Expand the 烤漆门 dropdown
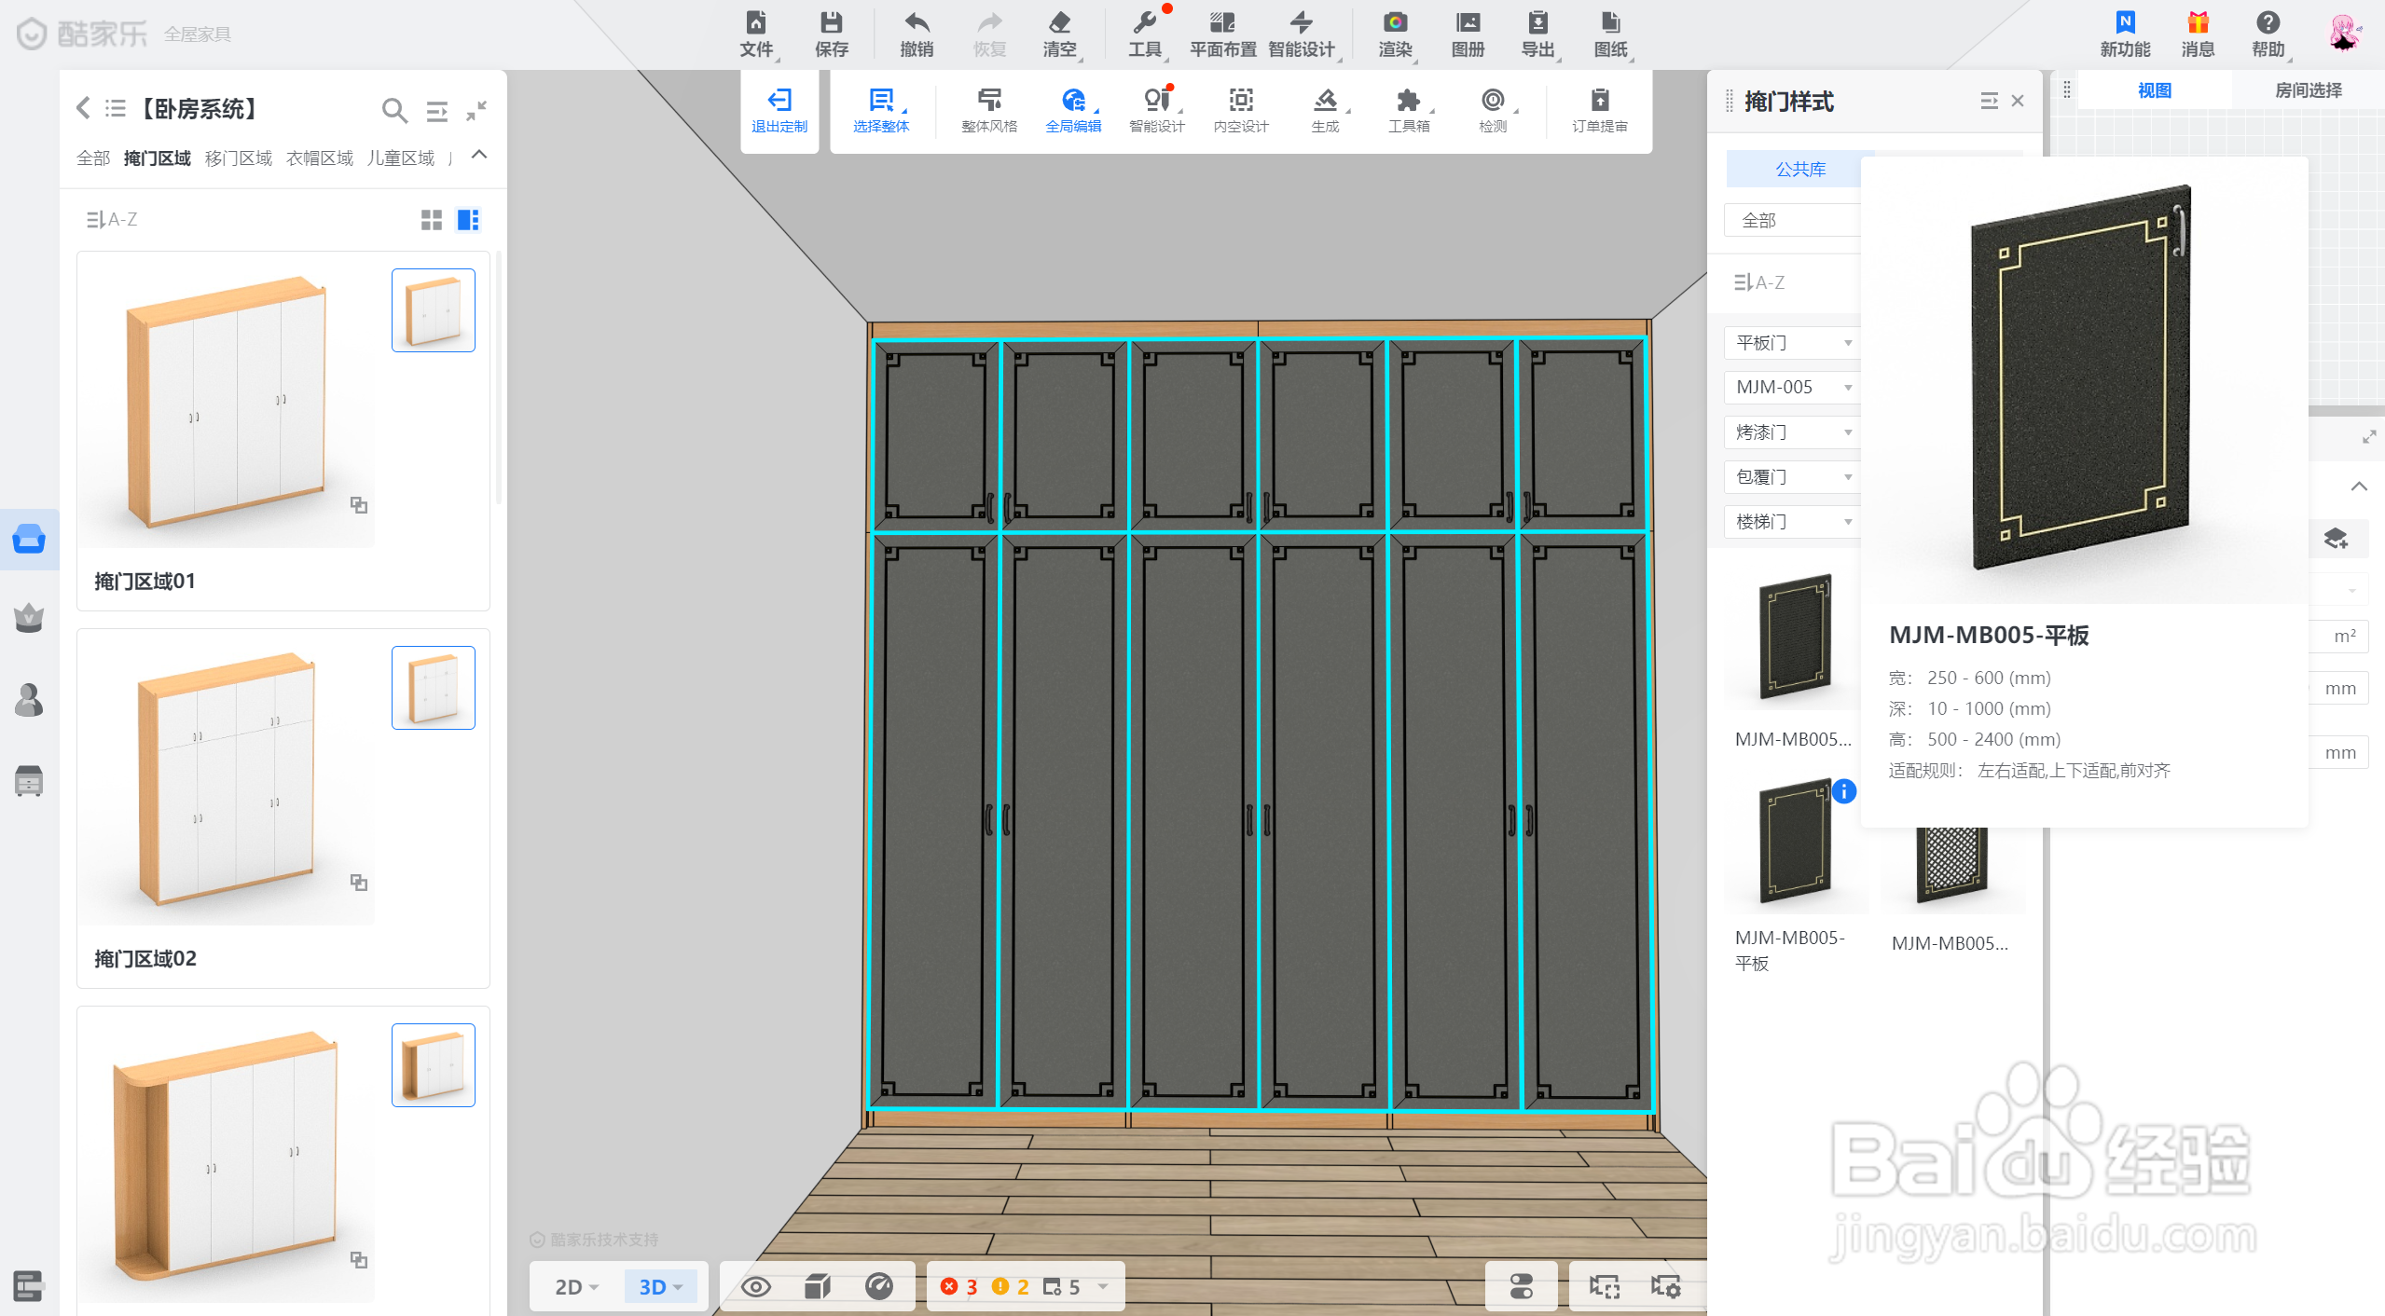The width and height of the screenshot is (2385, 1316). tap(1792, 432)
